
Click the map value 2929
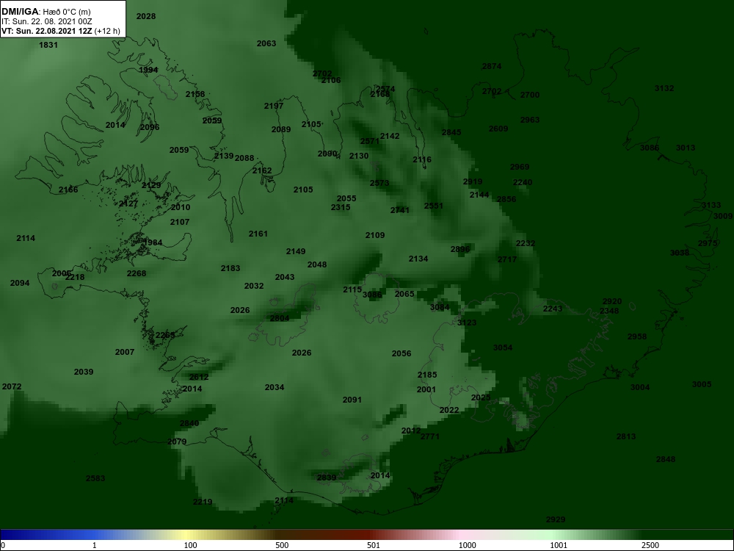click(x=556, y=519)
